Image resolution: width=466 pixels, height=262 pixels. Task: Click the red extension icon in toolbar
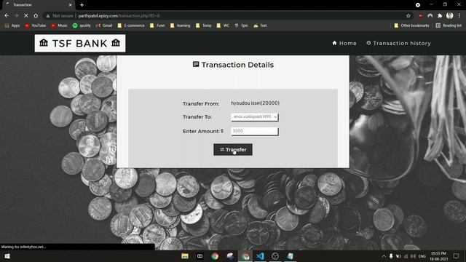pos(421,16)
